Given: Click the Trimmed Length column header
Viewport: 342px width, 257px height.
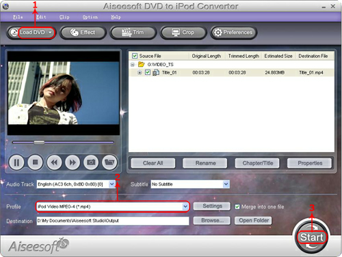Looking at the screenshot, I should 244,56.
